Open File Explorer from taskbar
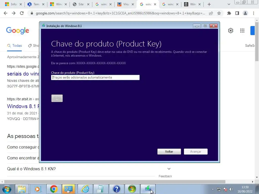This screenshot has width=259, height=194. [22, 189]
